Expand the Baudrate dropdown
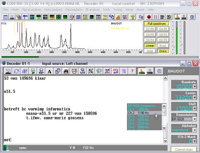200x153 pixels. tap(195, 86)
